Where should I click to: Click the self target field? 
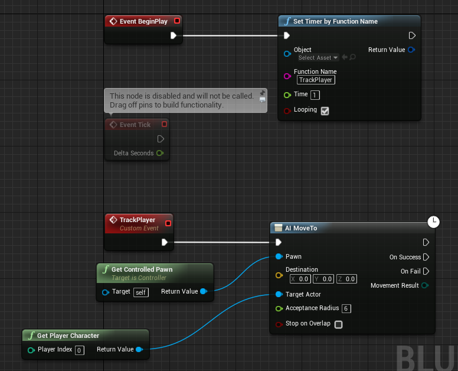[x=141, y=292]
